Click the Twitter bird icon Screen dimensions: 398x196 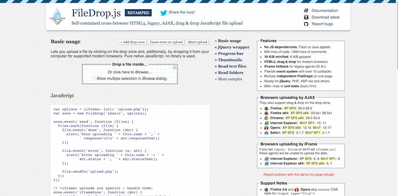pos(164,13)
